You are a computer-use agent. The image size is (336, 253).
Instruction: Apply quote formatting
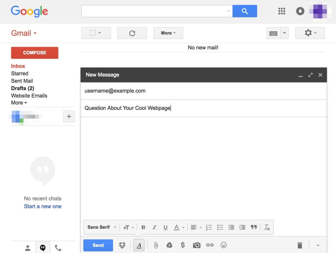[254, 227]
